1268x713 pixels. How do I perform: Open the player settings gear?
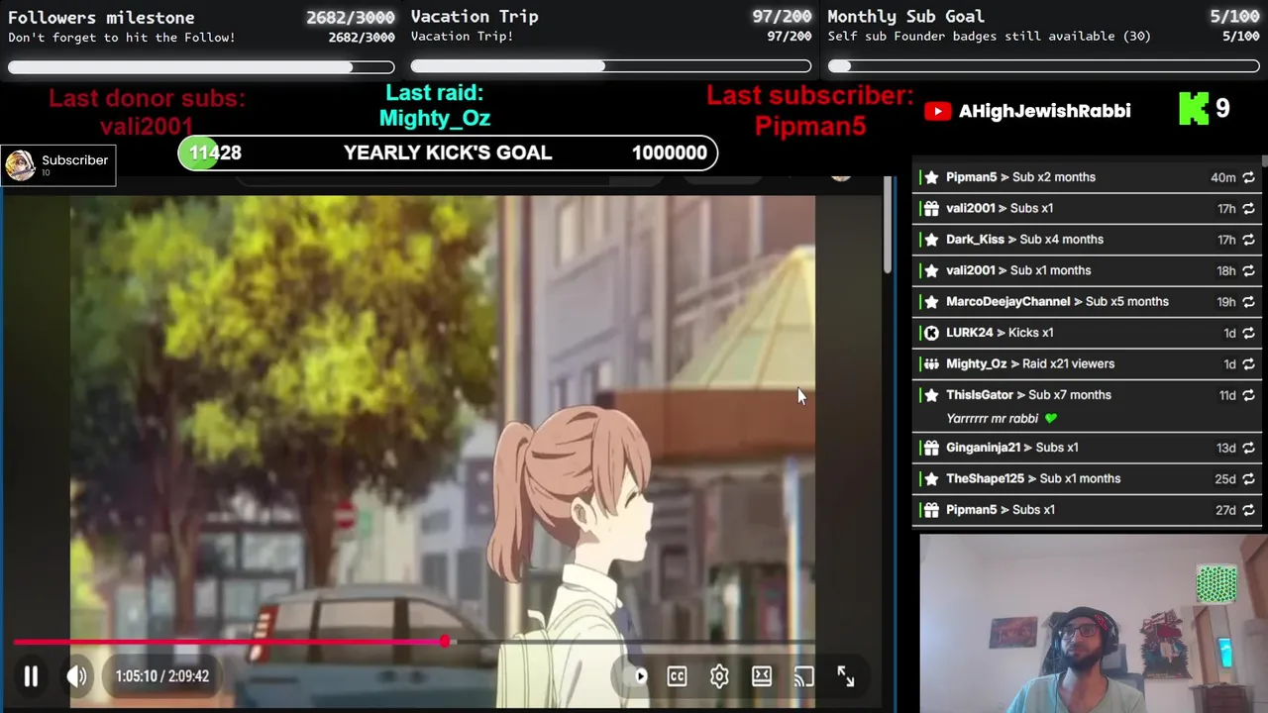(719, 676)
